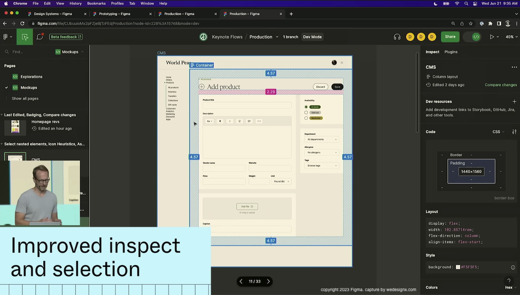Click the green Share button
The height and width of the screenshot is (295, 520).
(450, 37)
